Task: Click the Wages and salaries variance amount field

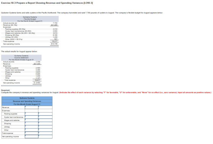Action: (32, 121)
